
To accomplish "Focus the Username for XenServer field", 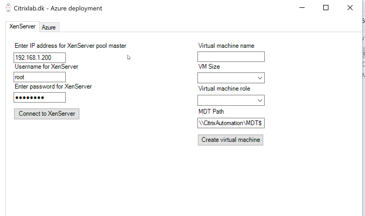I will (40, 77).
